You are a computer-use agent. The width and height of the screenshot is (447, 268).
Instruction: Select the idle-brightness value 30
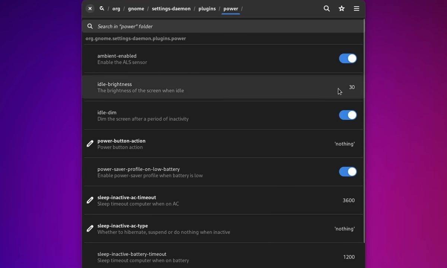point(352,87)
